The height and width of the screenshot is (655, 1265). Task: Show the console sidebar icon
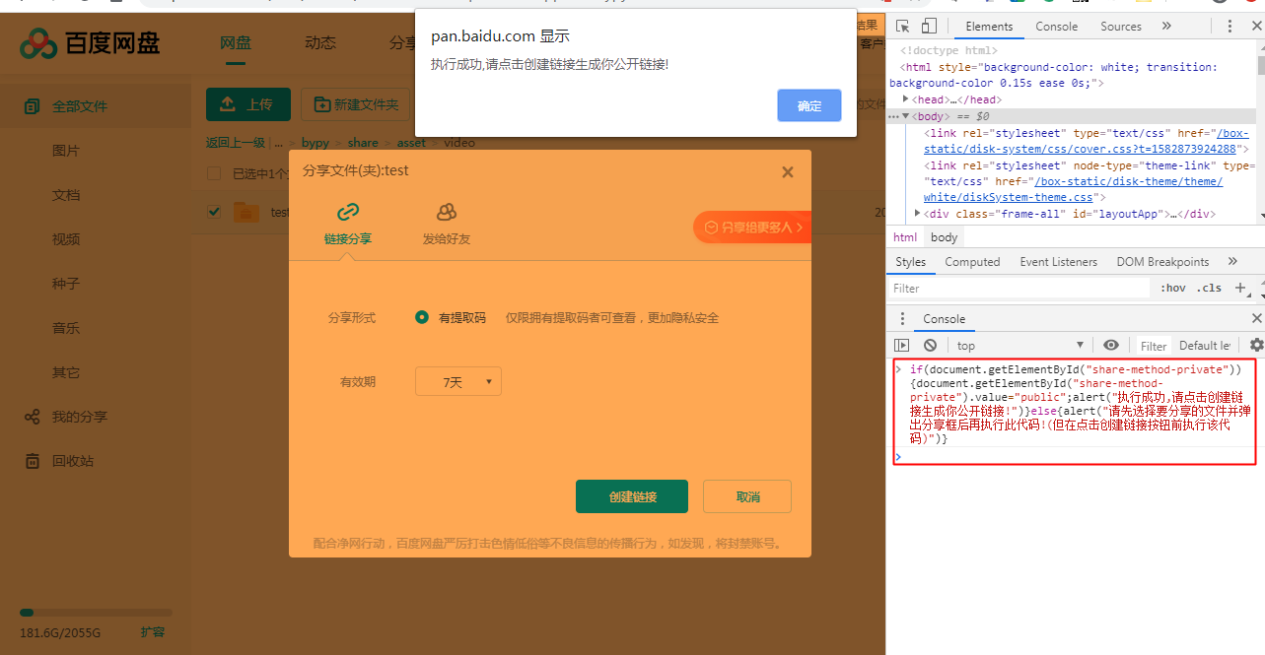[901, 346]
